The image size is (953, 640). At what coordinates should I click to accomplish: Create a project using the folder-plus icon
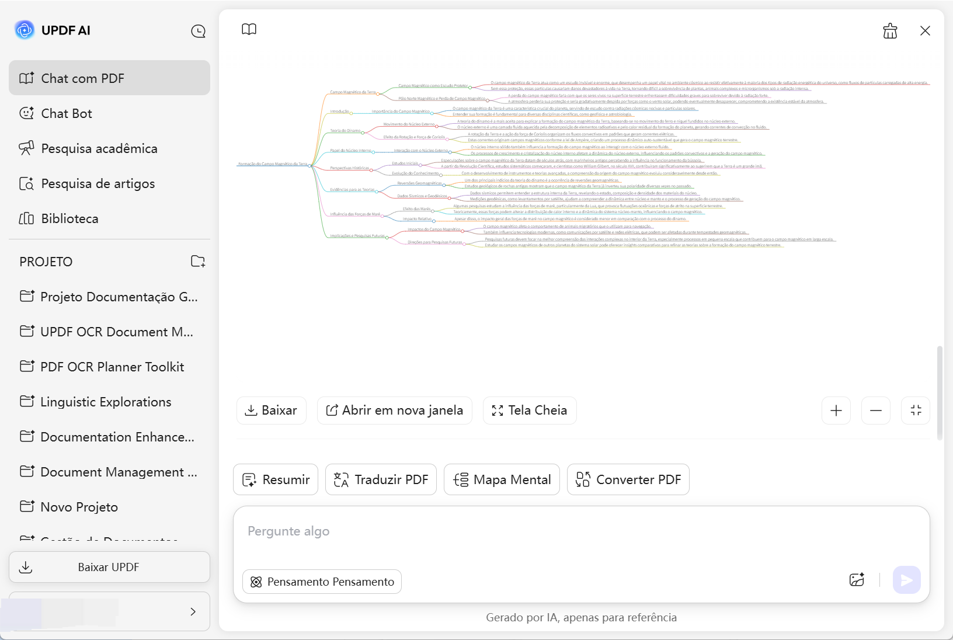click(x=198, y=262)
